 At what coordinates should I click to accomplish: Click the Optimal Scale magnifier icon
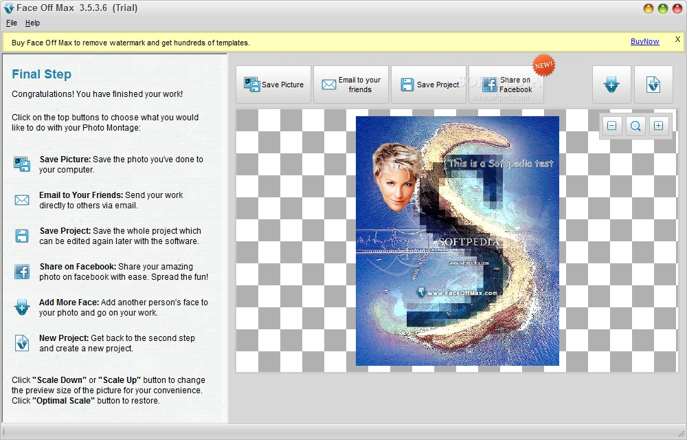click(635, 126)
